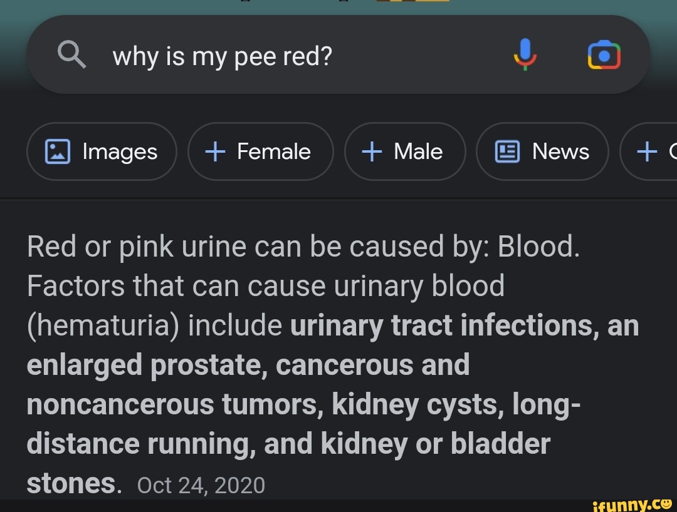
Task: Tap the voice search microphone icon
Action: tap(525, 54)
